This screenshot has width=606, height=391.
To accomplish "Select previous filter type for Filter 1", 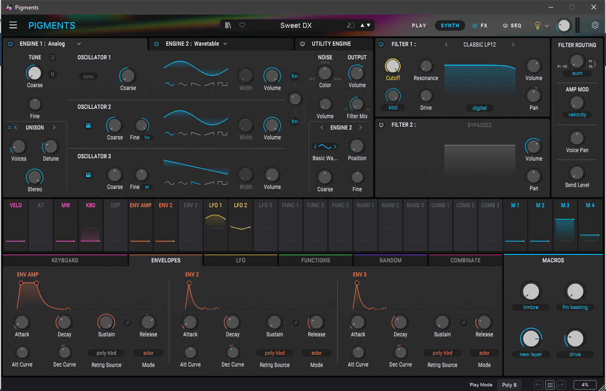I will click(446, 45).
